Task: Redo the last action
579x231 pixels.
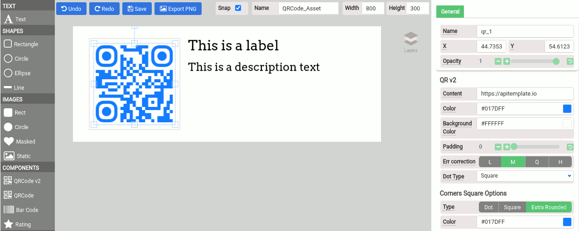Action: (104, 9)
